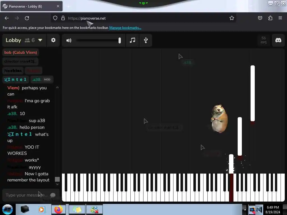Click the browser forward arrow

tap(17, 18)
